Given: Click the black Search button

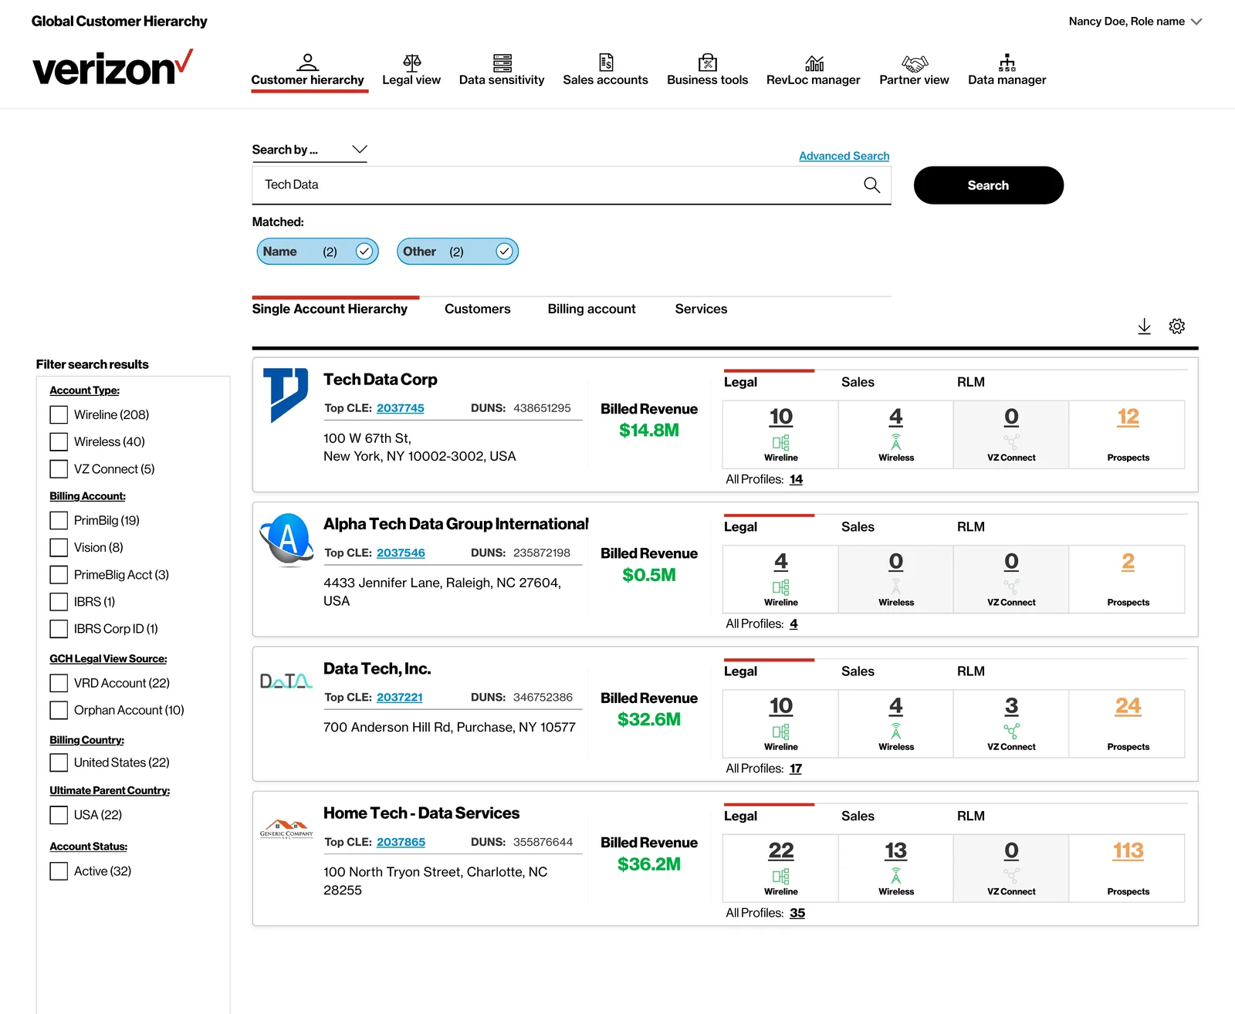Looking at the screenshot, I should tap(989, 186).
